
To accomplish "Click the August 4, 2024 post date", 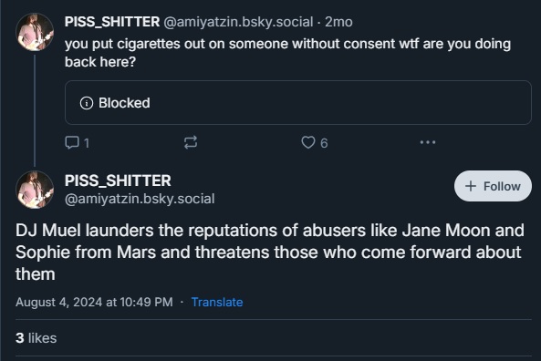I will (94, 302).
